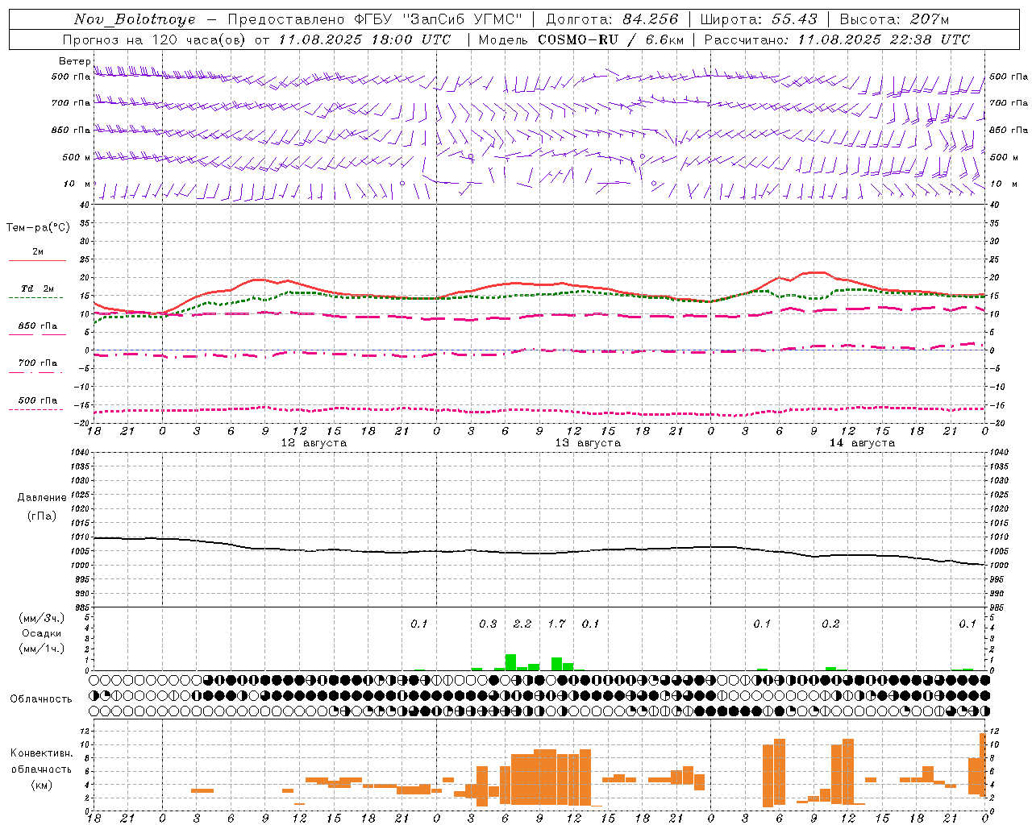Click "Рассчитано: 11.08.2025 22:38 UTC" text
Screen dimensions: 1032x825
837,39
